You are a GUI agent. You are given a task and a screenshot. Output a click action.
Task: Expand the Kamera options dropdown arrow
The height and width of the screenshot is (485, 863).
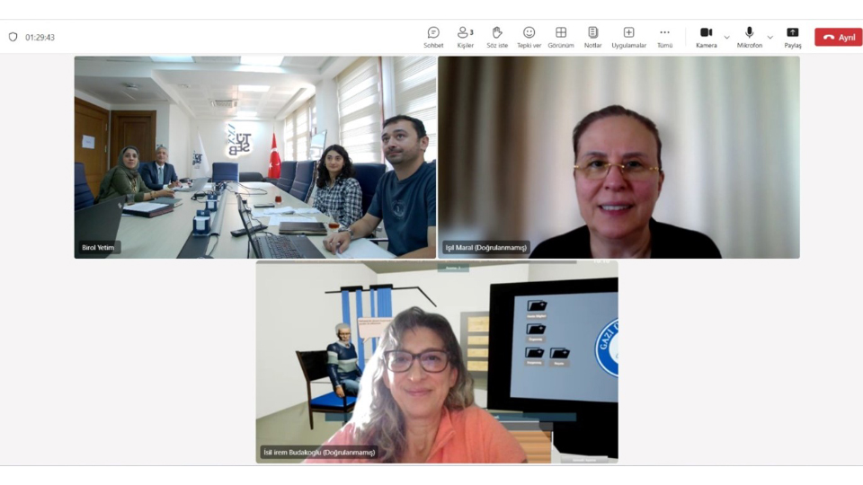726,38
